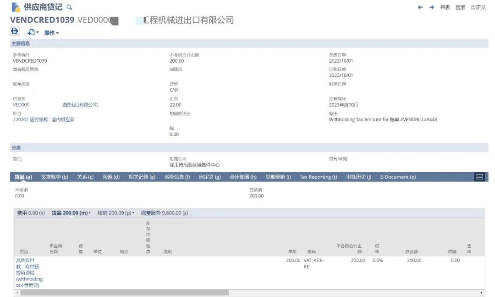Image resolution: width=495 pixels, height=297 pixels.
Task: Switch to 总账影响 (i) tab
Action: 278,177
